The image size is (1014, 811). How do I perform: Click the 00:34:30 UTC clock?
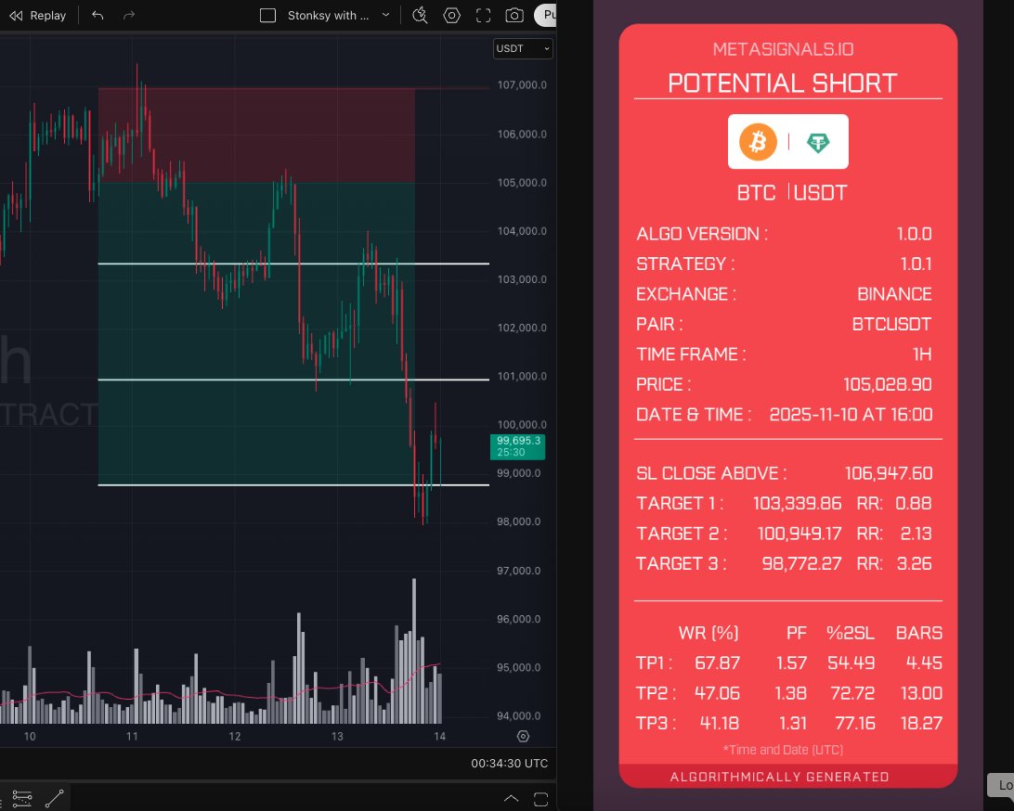pos(509,763)
